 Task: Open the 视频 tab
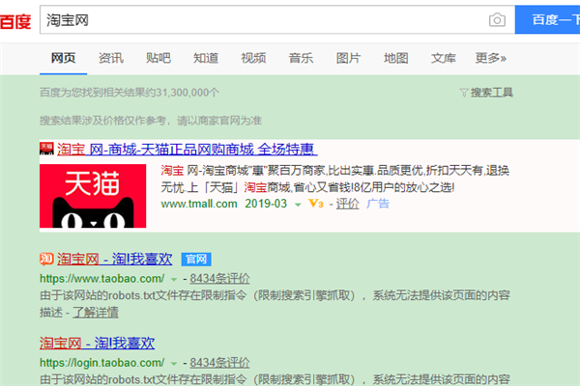click(x=253, y=58)
